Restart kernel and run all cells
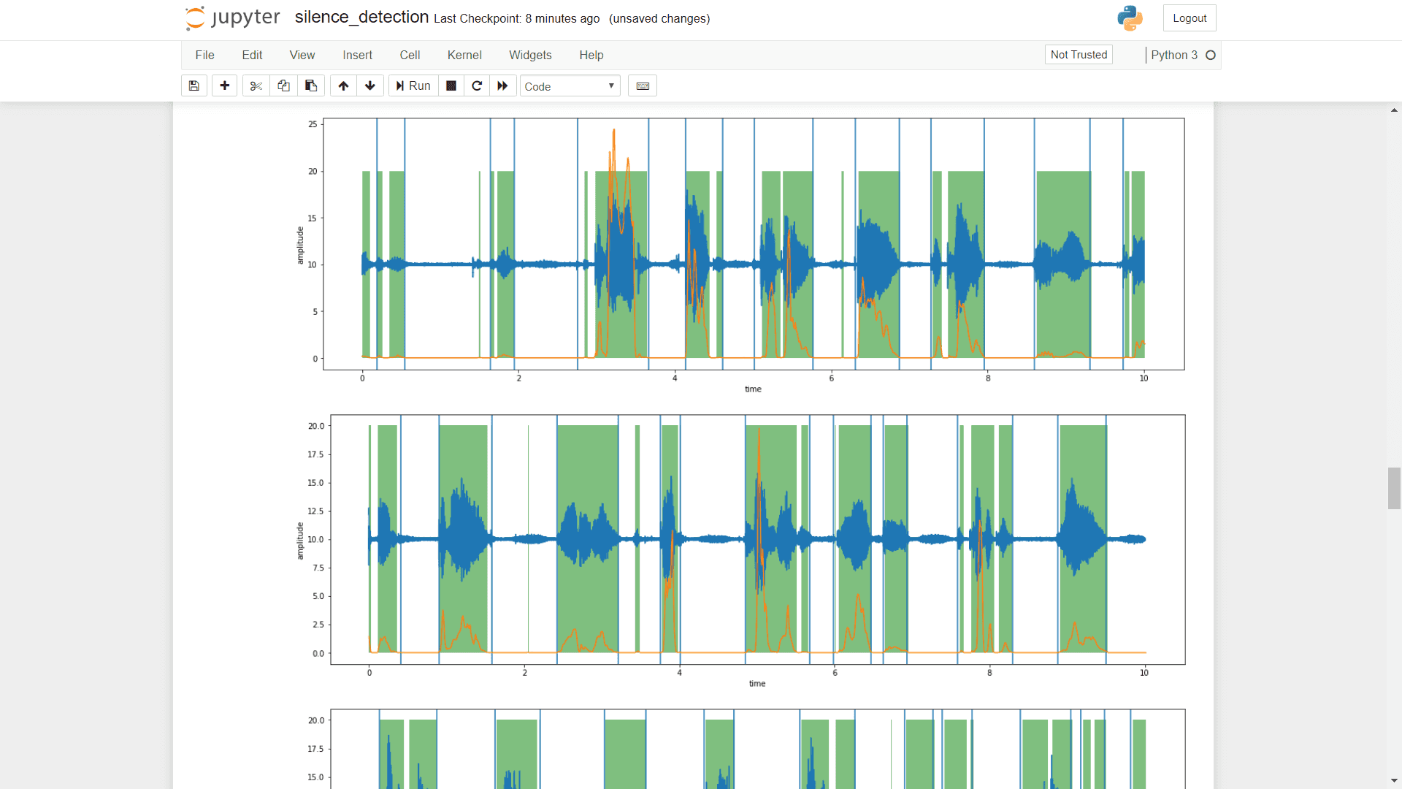Image resolution: width=1402 pixels, height=789 pixels. pyautogui.click(x=503, y=85)
